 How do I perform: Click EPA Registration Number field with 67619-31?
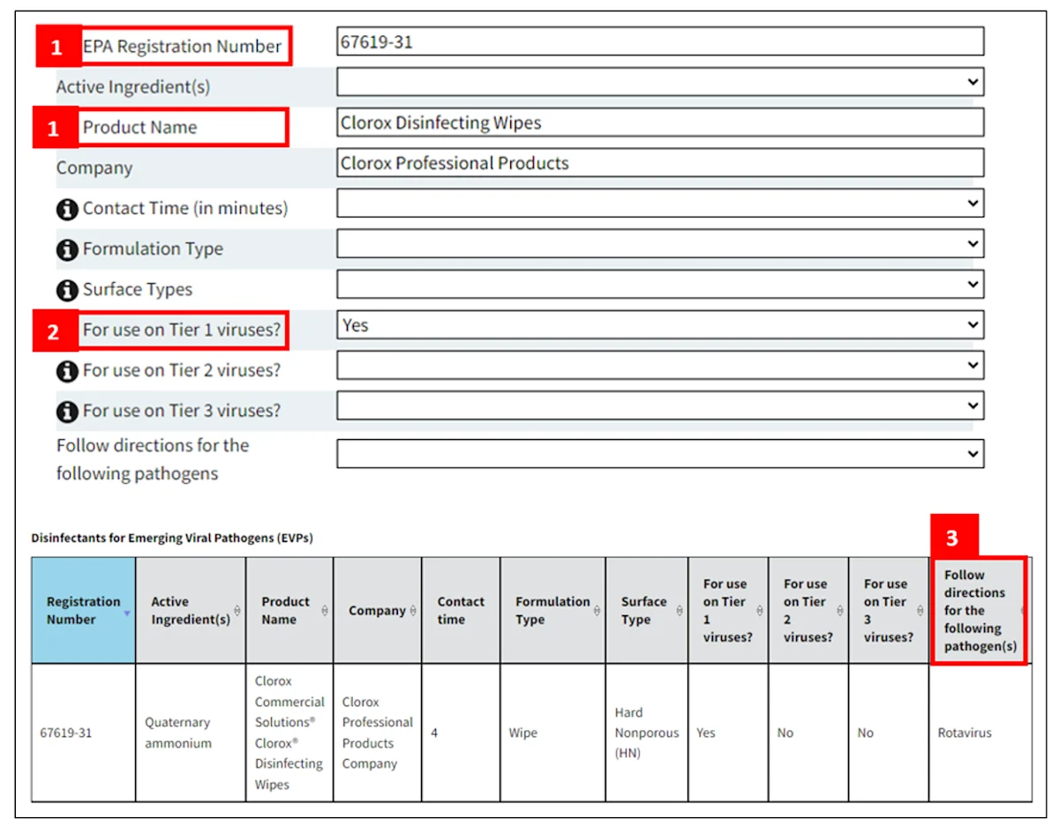pos(660,41)
